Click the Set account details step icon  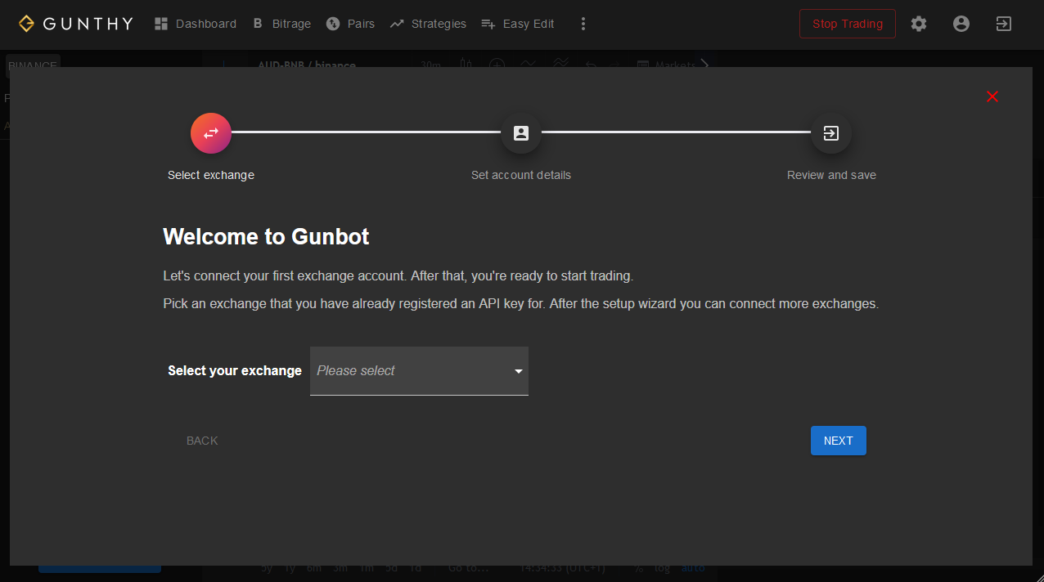click(521, 133)
